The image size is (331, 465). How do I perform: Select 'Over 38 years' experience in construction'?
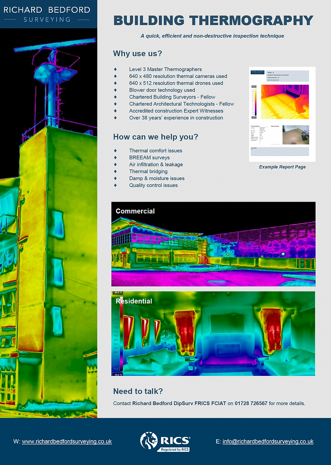point(176,118)
